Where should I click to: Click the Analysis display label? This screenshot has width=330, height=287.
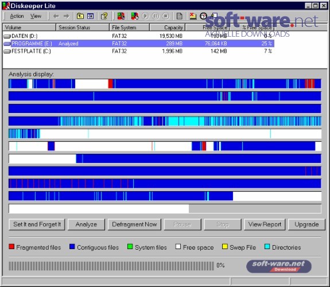[x=31, y=74]
